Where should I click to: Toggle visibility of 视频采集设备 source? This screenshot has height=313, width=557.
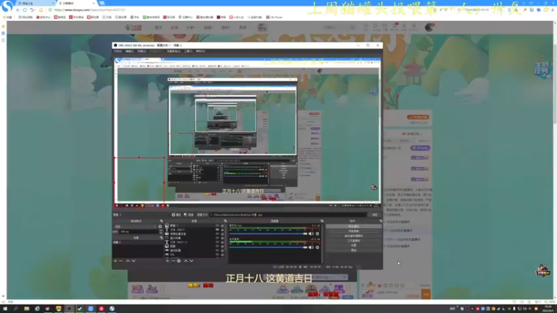(x=217, y=234)
